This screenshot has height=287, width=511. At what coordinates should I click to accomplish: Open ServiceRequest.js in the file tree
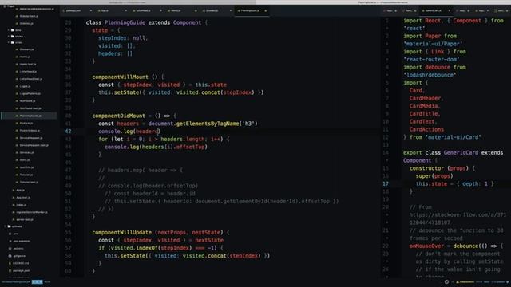tap(31, 138)
